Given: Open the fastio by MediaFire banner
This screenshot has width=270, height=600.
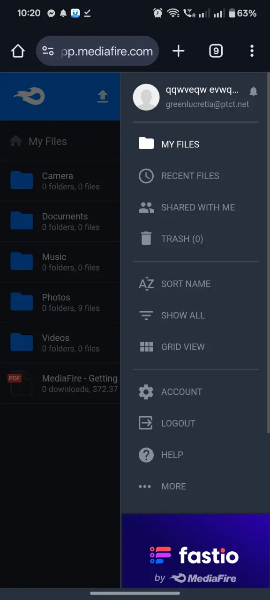Looking at the screenshot, I should point(196,551).
